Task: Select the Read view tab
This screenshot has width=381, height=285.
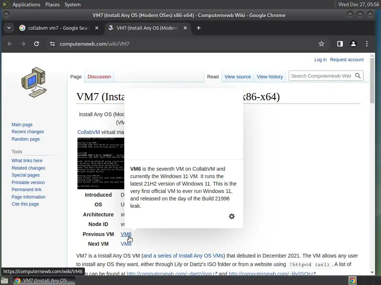Action: click(213, 76)
